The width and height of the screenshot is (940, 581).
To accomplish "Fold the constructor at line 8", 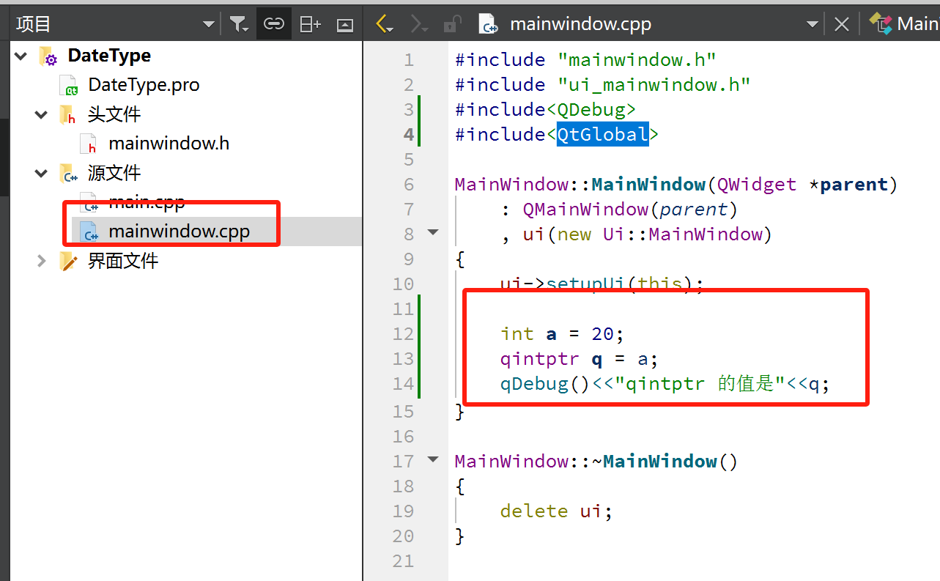I will [x=433, y=232].
